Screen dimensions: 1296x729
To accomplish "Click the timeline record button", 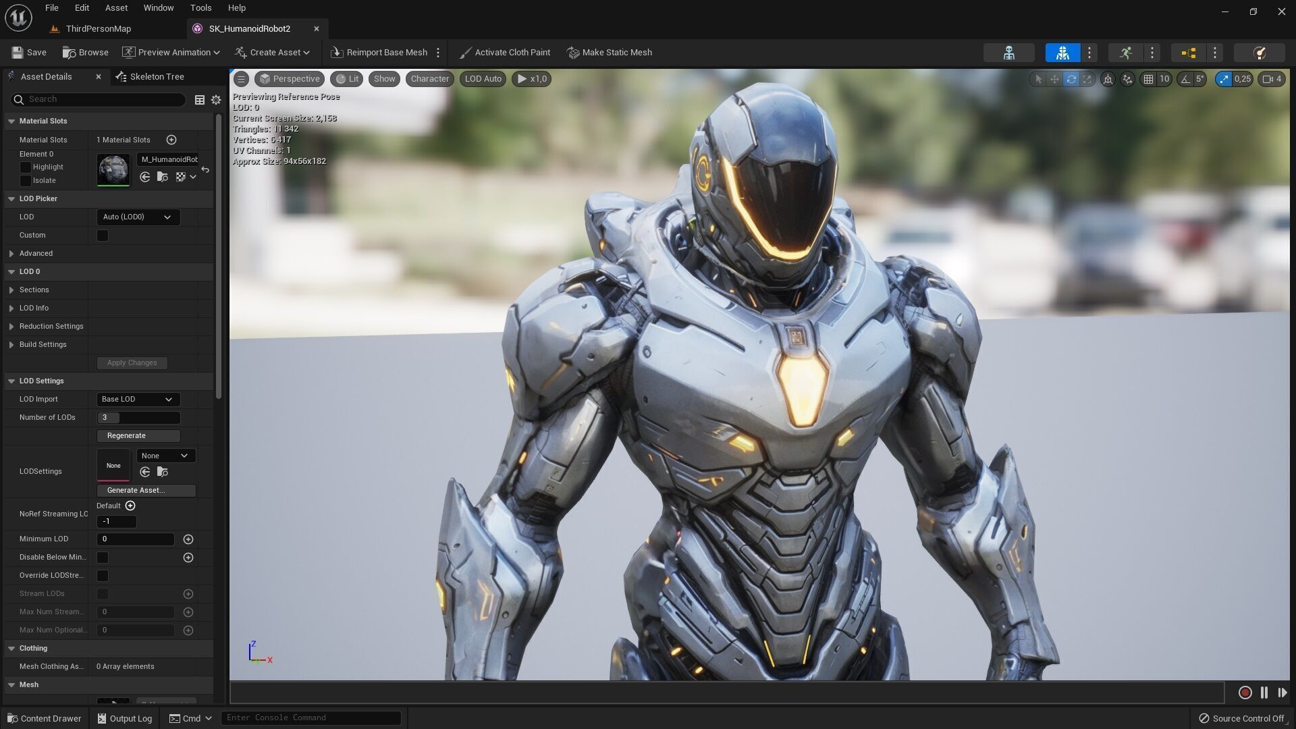I will (1245, 693).
